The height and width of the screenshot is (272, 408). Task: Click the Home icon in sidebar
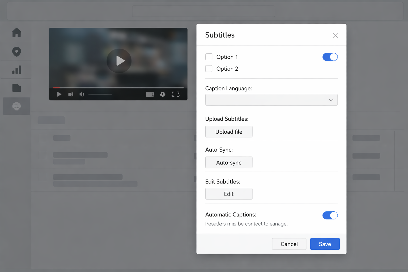tap(16, 32)
